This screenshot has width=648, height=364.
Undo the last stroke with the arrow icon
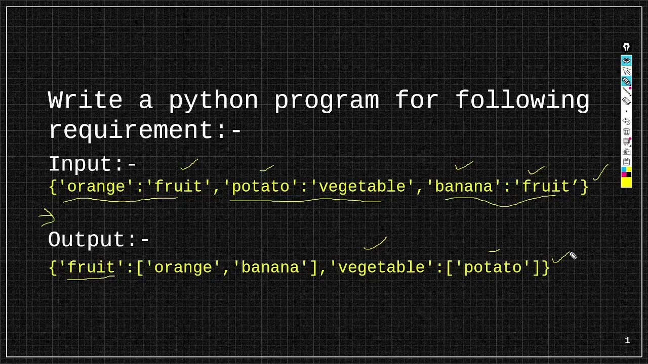pyautogui.click(x=626, y=121)
